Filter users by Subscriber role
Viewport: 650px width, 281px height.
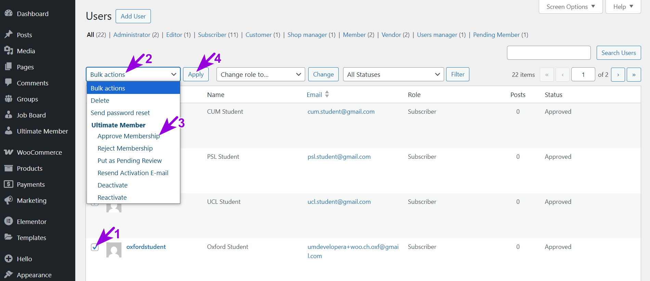coord(212,34)
